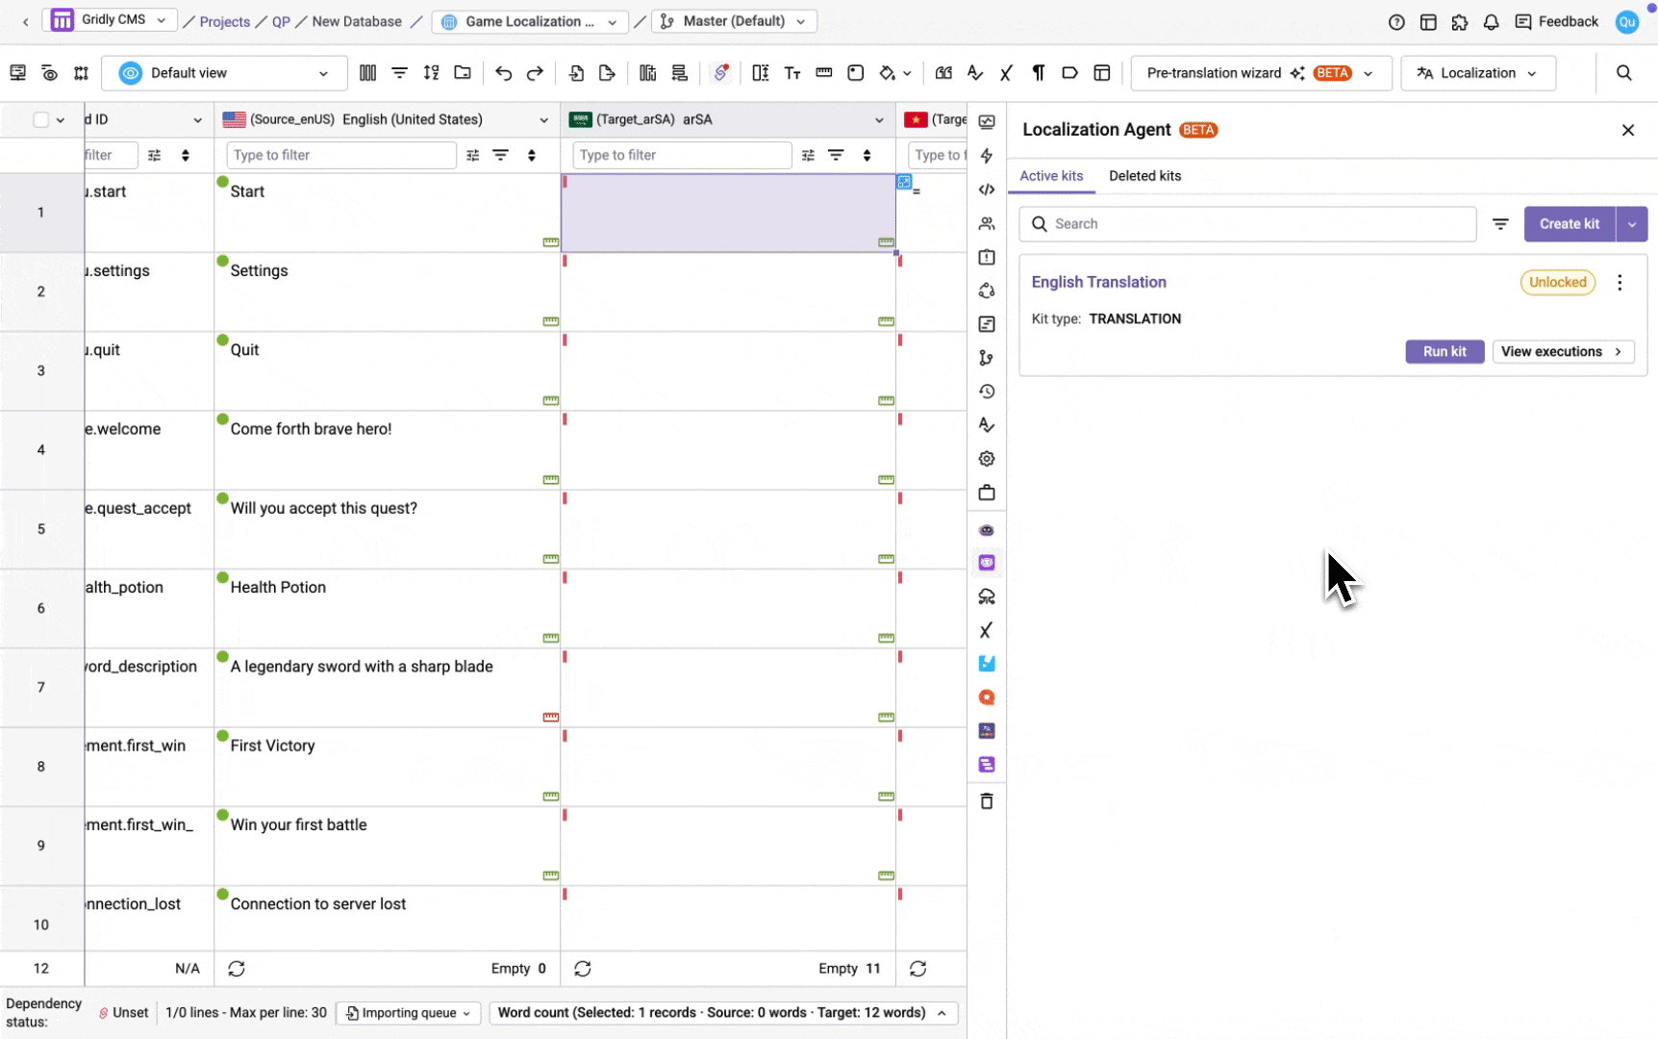Open the Localization dropdown in the toolbar
This screenshot has height=1039, width=1658.
pyautogui.click(x=1478, y=73)
